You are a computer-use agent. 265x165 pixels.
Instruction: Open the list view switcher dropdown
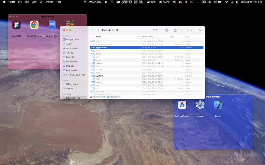(155, 30)
